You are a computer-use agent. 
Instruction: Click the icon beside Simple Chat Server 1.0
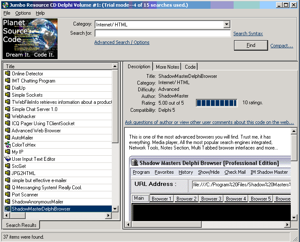click(8, 109)
